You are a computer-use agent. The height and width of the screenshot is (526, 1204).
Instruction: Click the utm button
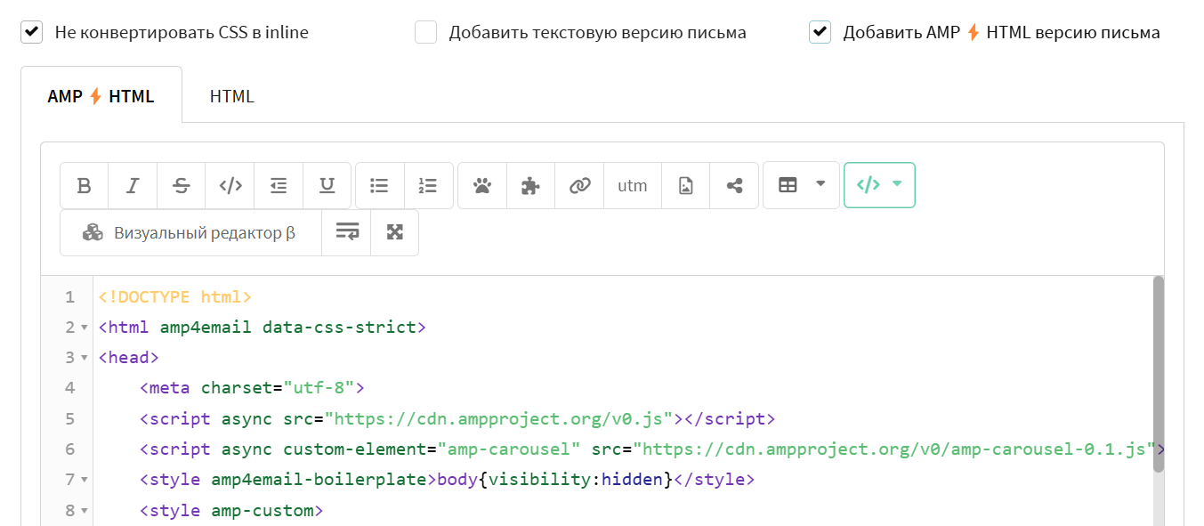coord(633,185)
